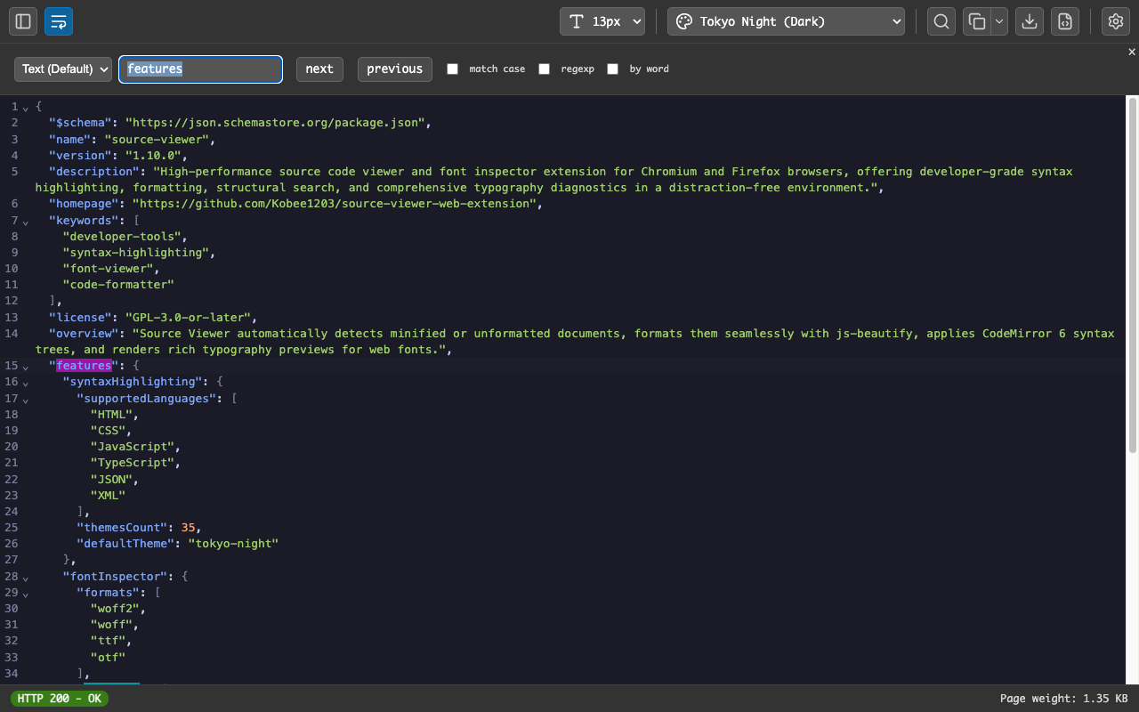Click the "JSON" language entry
This screenshot has width=1139, height=712.
111,480
